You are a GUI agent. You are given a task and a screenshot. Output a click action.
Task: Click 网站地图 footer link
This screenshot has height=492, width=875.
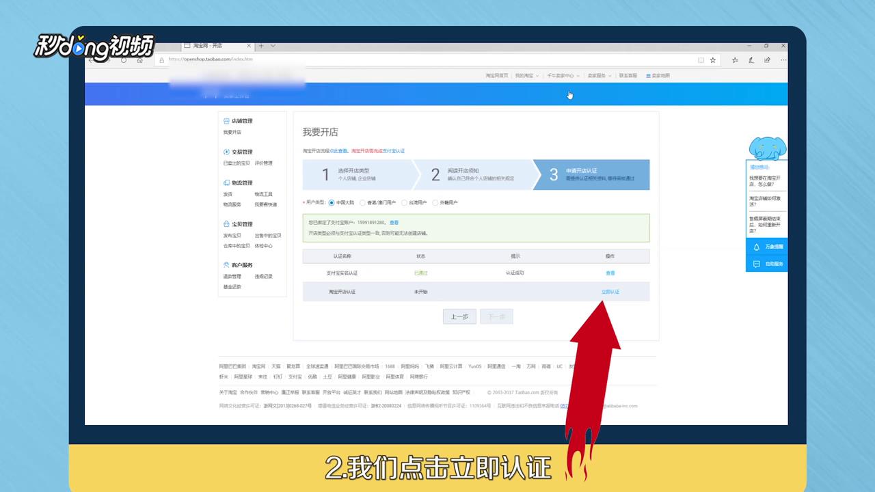point(393,392)
